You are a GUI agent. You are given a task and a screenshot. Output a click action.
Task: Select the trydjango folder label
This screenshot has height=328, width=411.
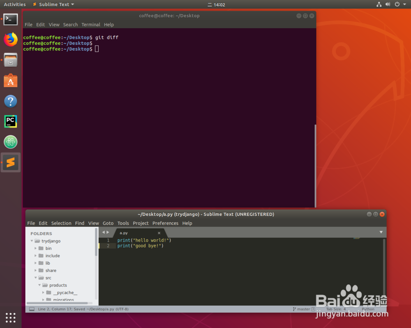pos(51,241)
